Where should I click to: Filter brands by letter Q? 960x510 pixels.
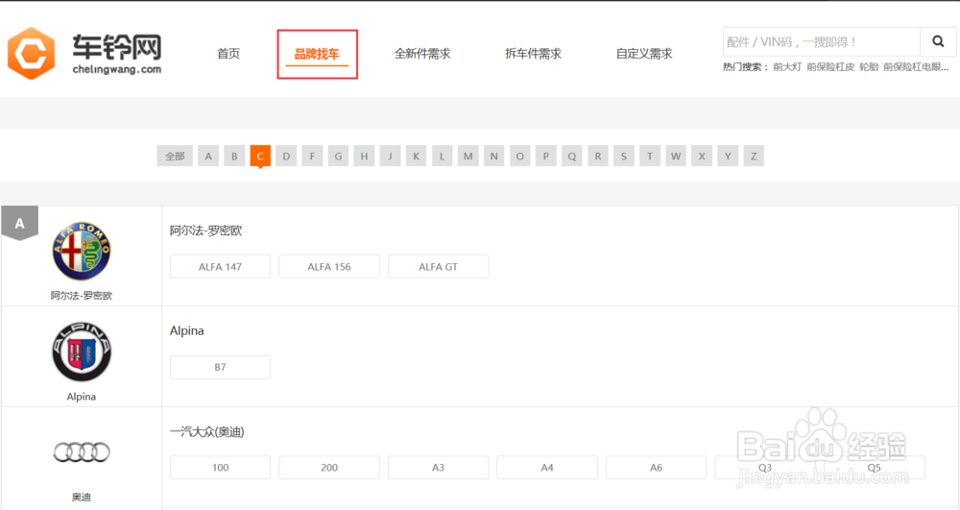click(x=572, y=157)
